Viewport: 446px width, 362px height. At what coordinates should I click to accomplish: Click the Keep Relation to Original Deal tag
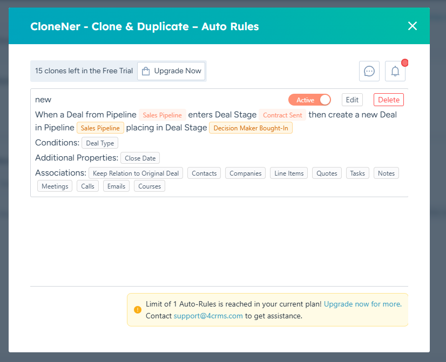click(x=136, y=173)
